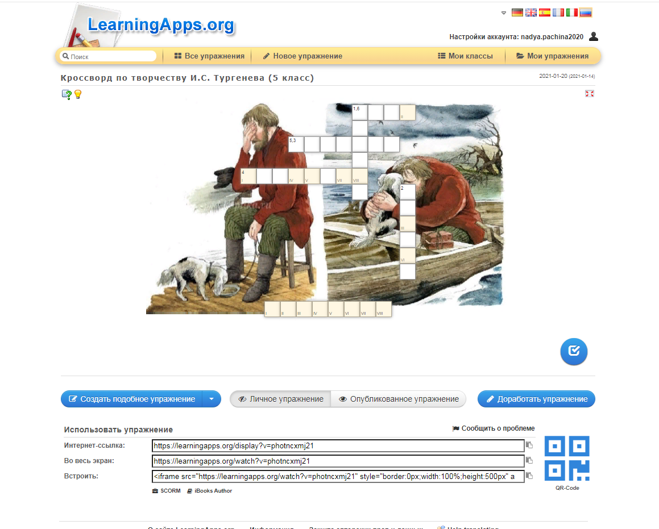Click crossword cell numbered 2

(x=408, y=192)
